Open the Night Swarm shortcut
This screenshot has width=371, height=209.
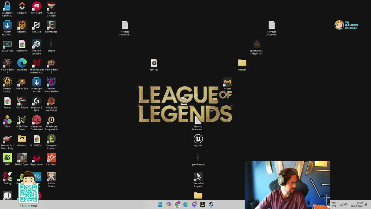[37, 160]
